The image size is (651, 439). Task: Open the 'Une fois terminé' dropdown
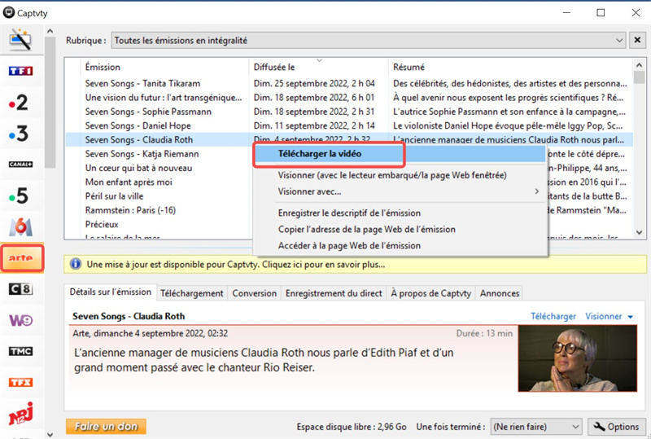pos(535,427)
